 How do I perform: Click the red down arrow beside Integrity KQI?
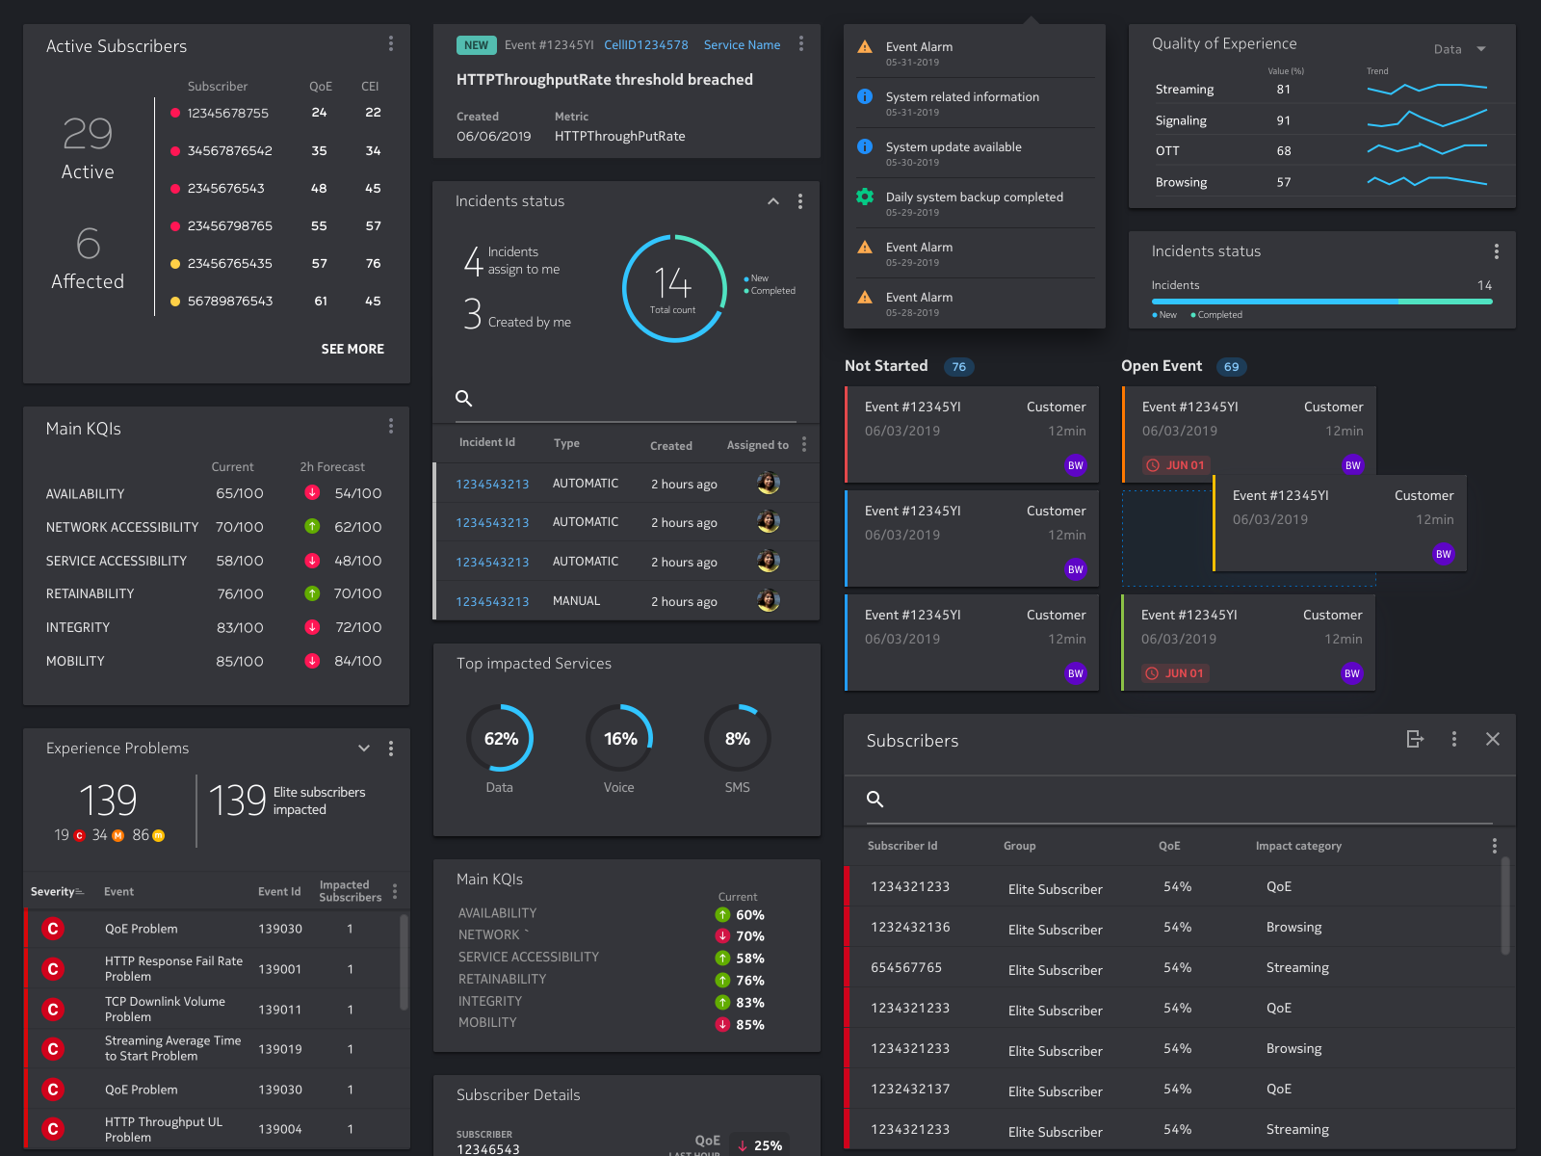tap(311, 627)
